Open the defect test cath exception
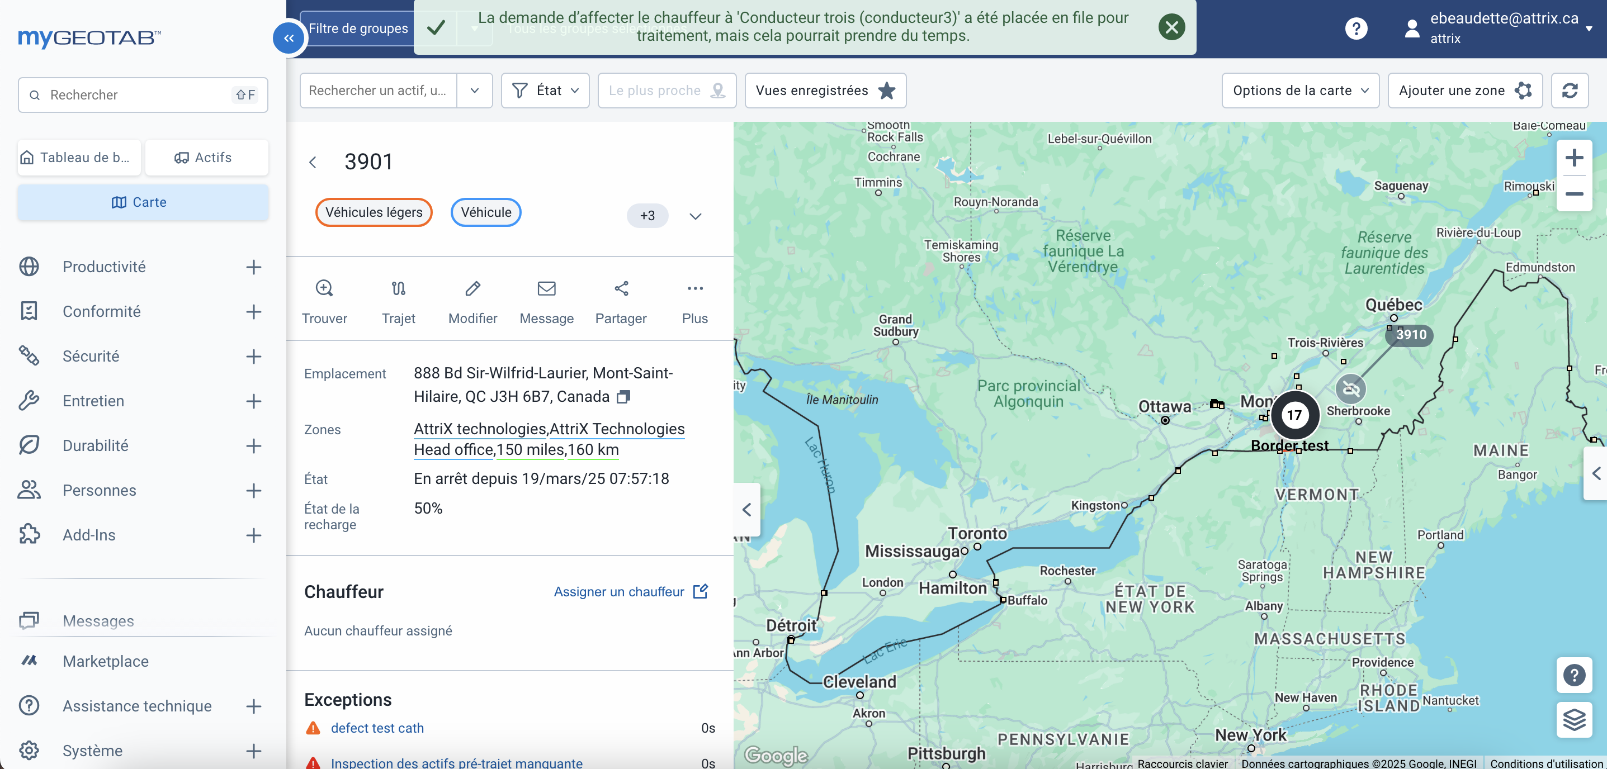The image size is (1607, 769). click(x=377, y=728)
